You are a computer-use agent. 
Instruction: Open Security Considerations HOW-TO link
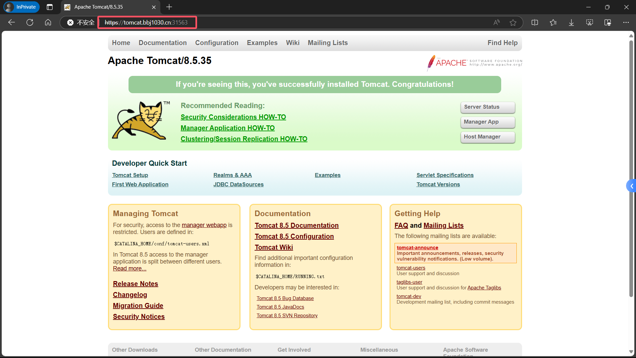(233, 117)
